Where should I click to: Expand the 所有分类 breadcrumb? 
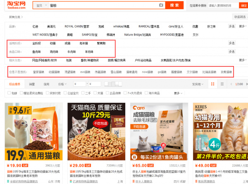pyautogui.click(x=16, y=17)
